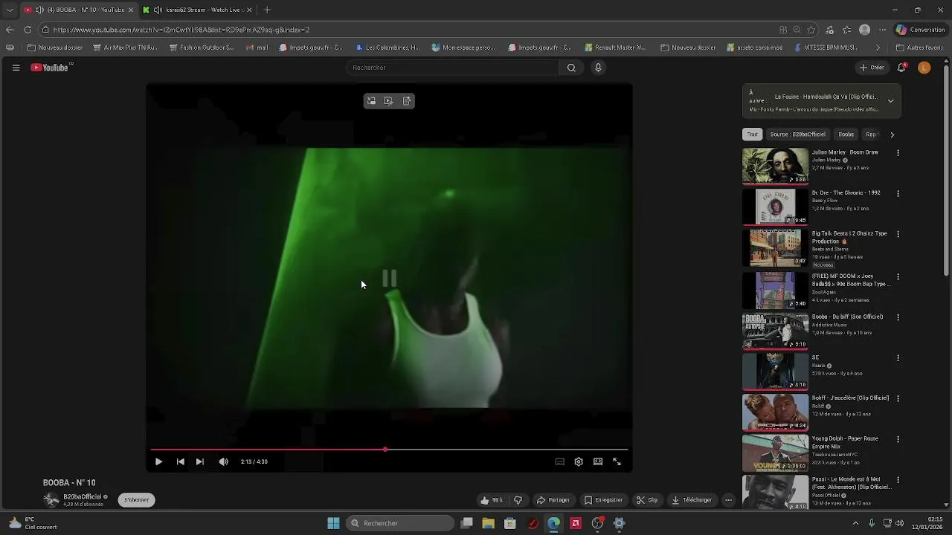Open options for Young Dolph Paper Route

[898, 439]
